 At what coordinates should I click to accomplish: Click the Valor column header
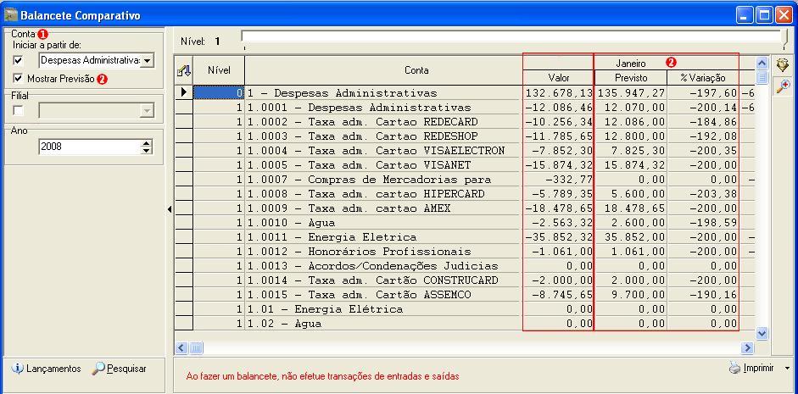click(x=558, y=78)
